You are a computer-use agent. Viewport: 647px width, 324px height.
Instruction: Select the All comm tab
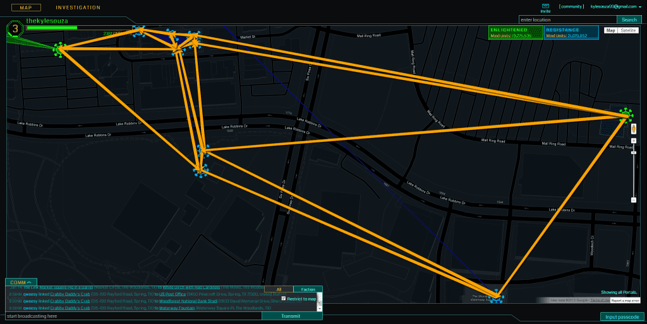pos(279,289)
